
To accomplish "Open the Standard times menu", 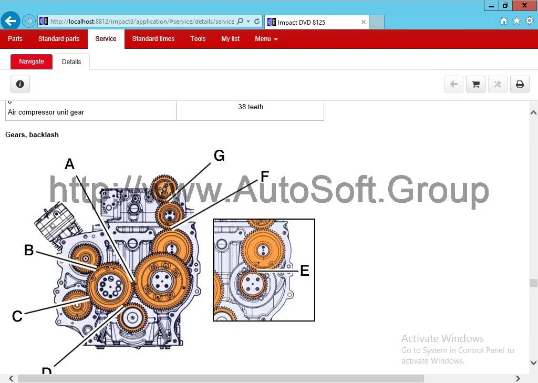I will click(153, 39).
